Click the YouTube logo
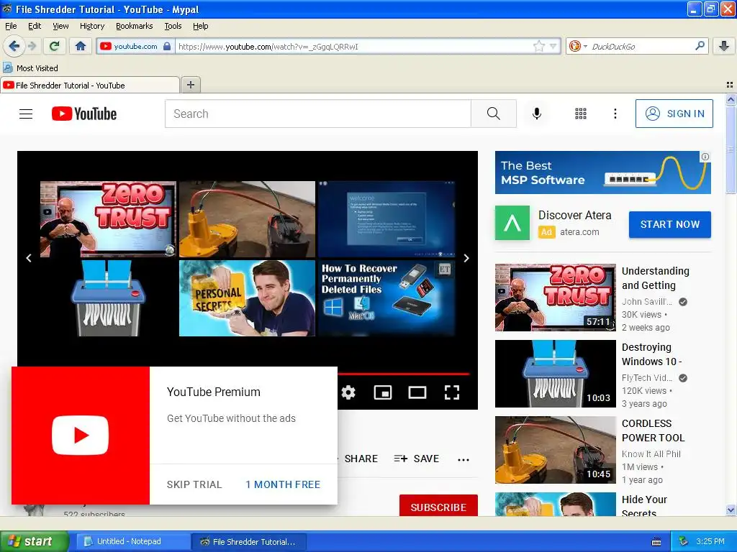Image resolution: width=737 pixels, height=552 pixels. click(x=84, y=114)
